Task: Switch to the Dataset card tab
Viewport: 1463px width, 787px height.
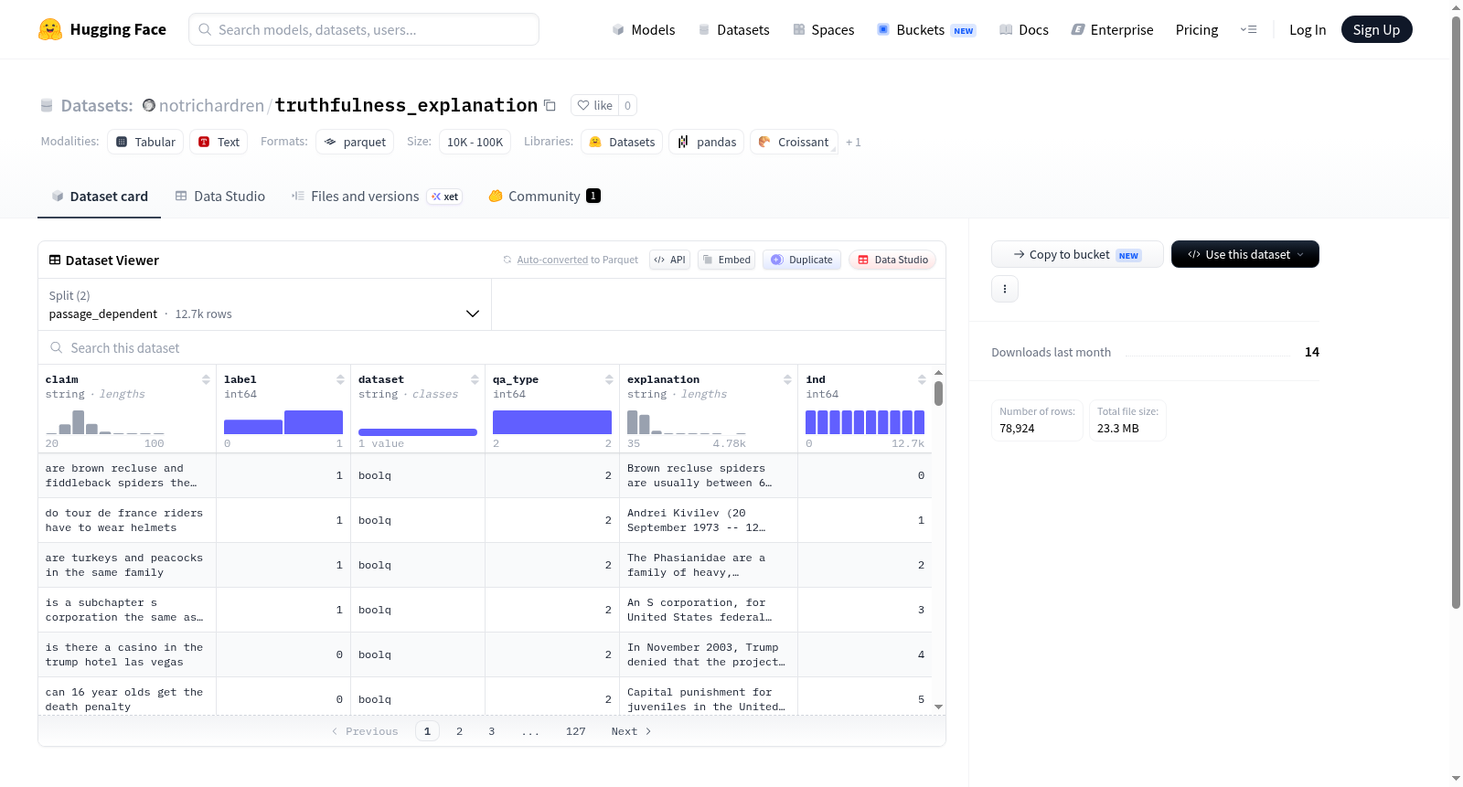Action: pos(99,196)
